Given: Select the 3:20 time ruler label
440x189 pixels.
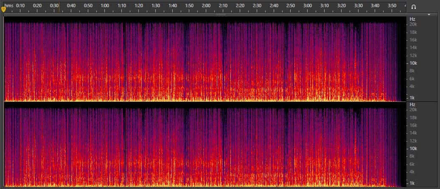Looking at the screenshot, I should (342, 5).
